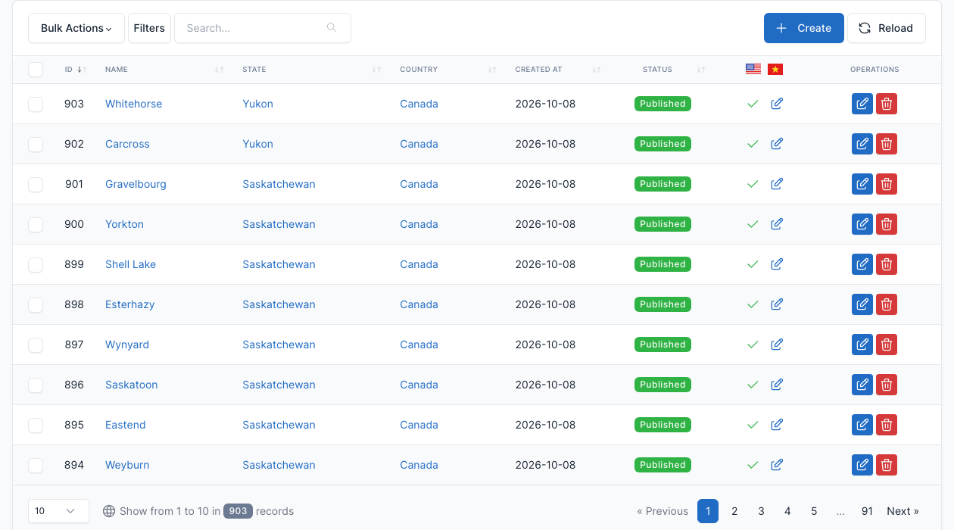Click the US flag column header icon
Image resolution: width=954 pixels, height=530 pixels.
(x=753, y=70)
